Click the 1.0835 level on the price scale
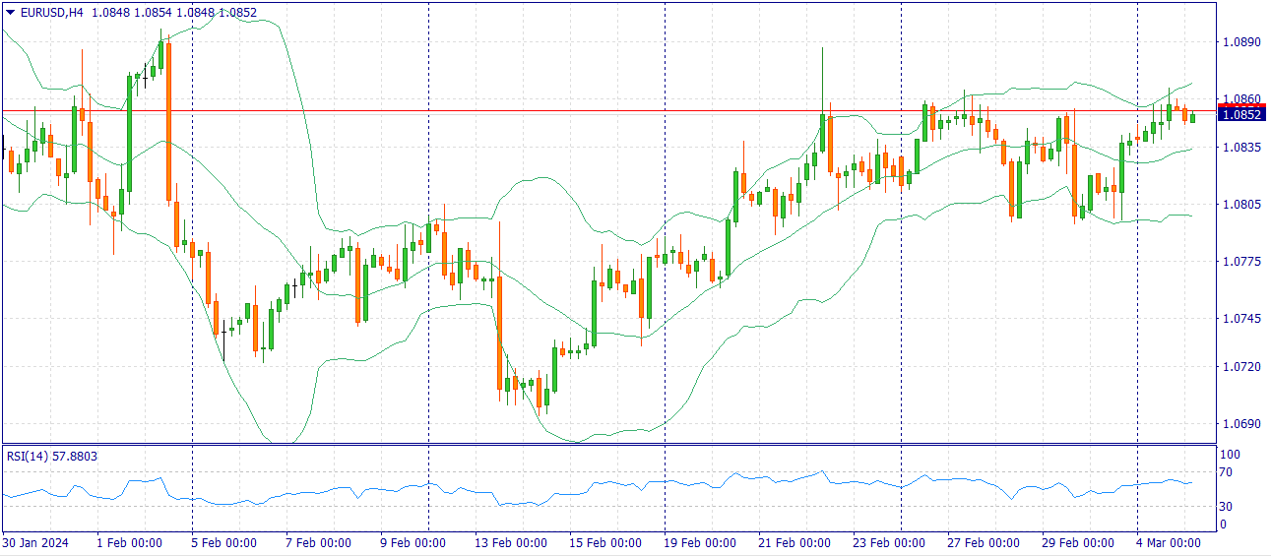Screen dimensions: 1271x556 click(x=1239, y=148)
